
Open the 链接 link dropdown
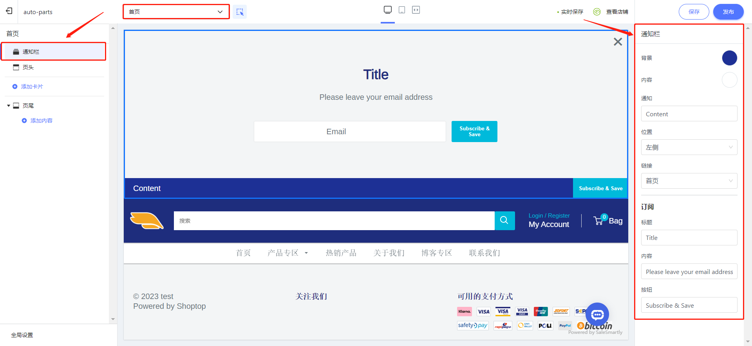coord(689,181)
